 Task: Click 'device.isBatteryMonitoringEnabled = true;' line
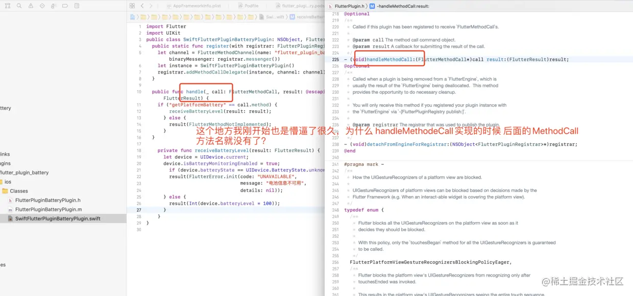coord(222,164)
